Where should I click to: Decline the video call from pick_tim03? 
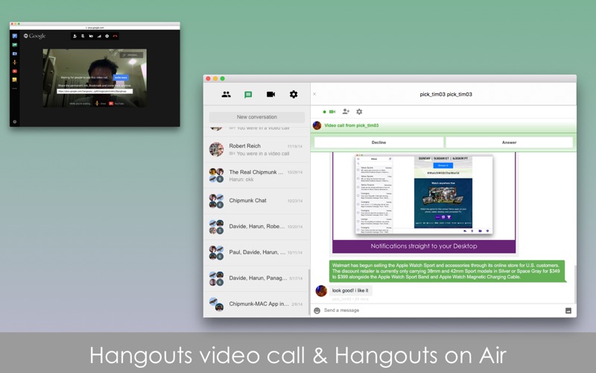378,142
